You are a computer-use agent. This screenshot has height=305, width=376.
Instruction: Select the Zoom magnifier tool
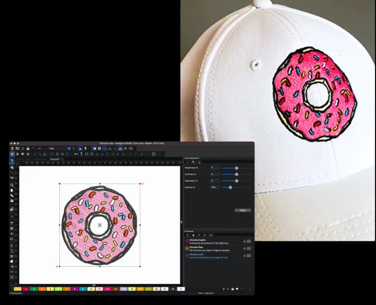[x=12, y=185]
